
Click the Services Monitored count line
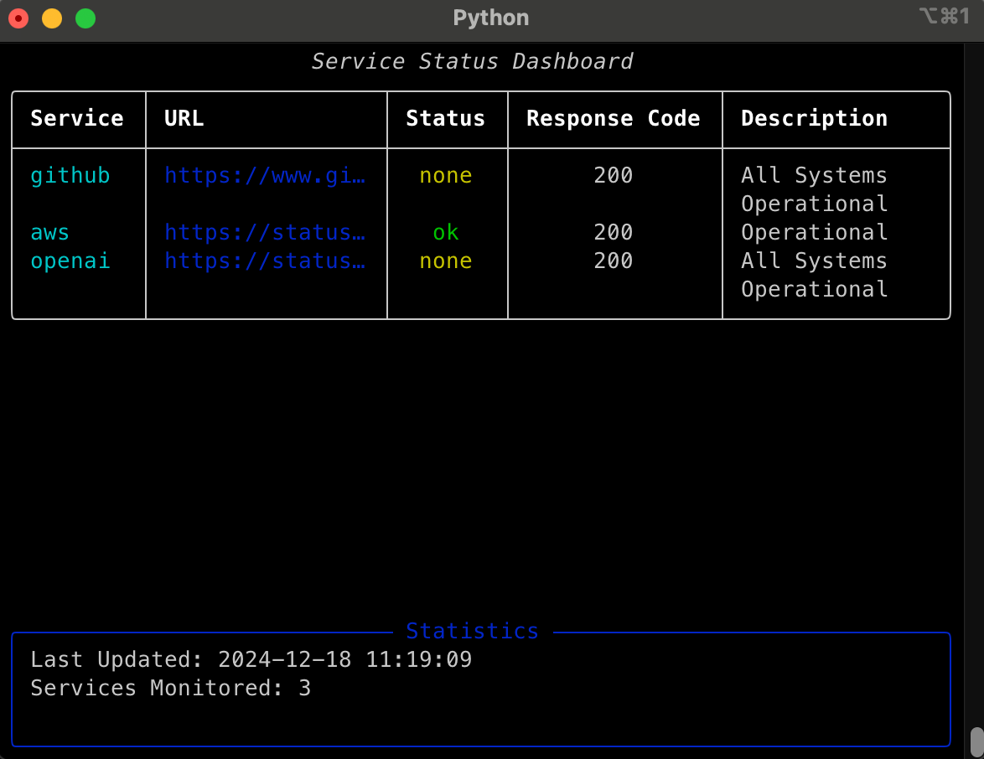tap(171, 688)
